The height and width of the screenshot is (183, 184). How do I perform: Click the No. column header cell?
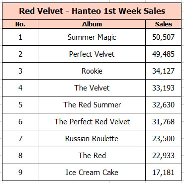tap(20, 24)
